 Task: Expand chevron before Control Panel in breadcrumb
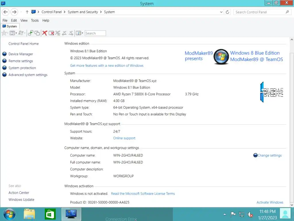(38, 12)
